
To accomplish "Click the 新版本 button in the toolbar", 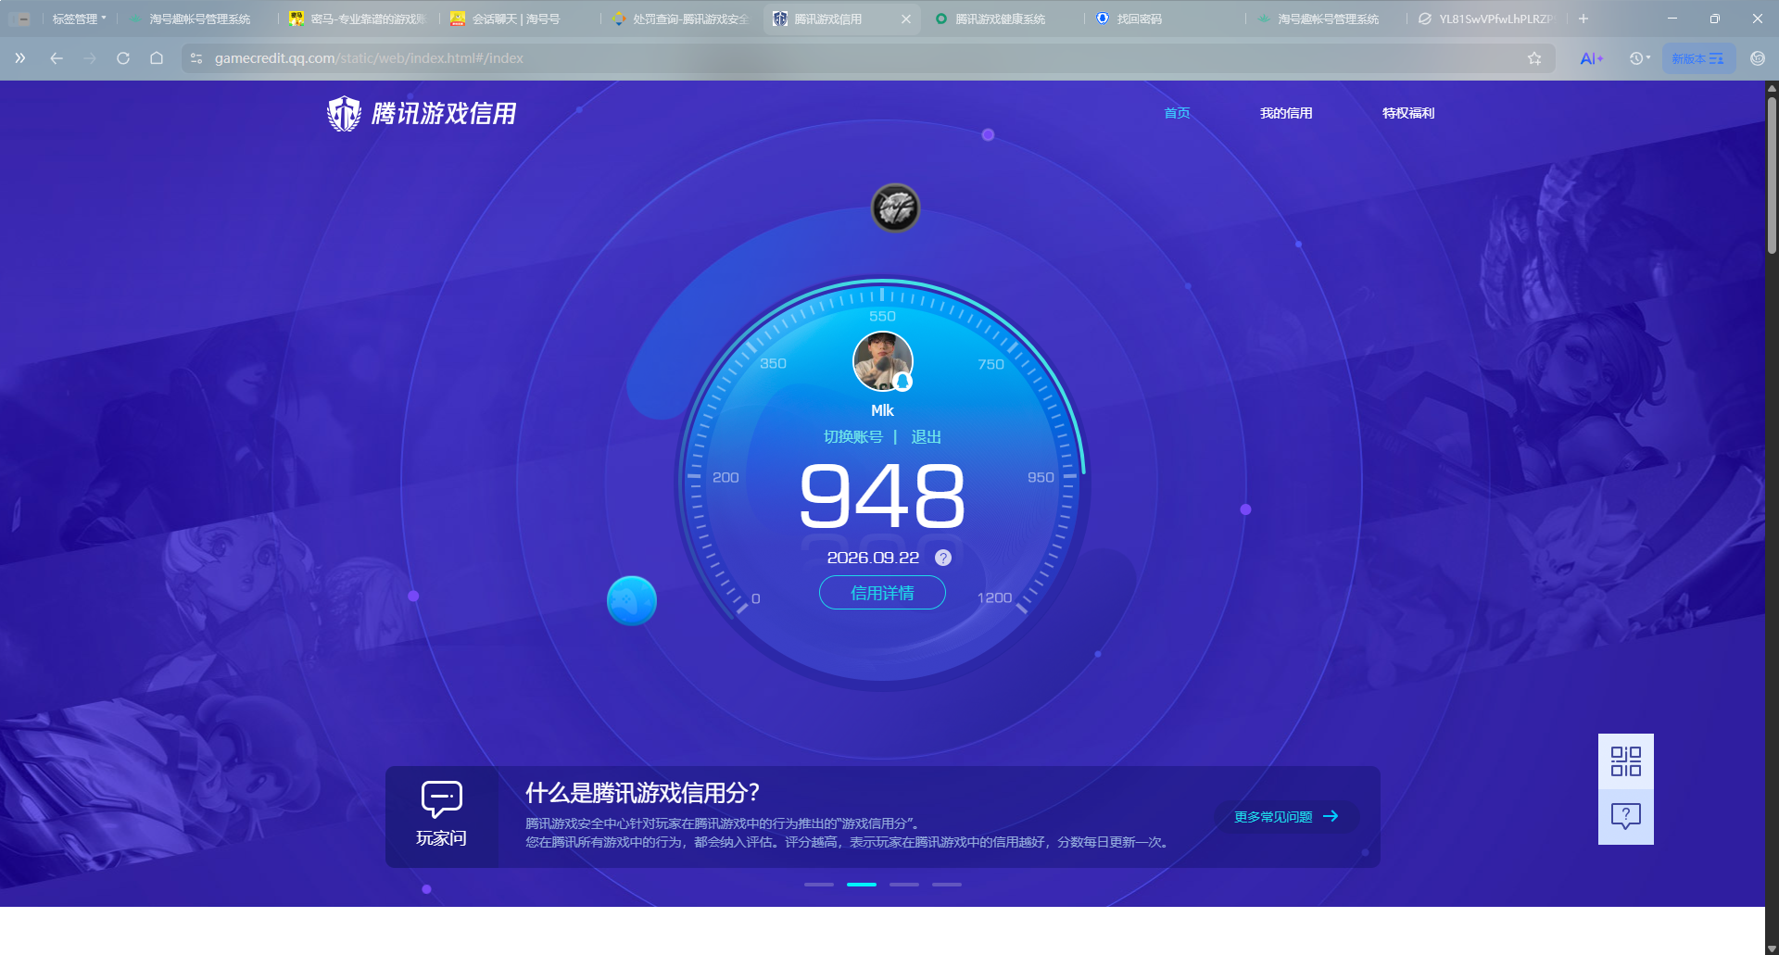I will pos(1697,58).
